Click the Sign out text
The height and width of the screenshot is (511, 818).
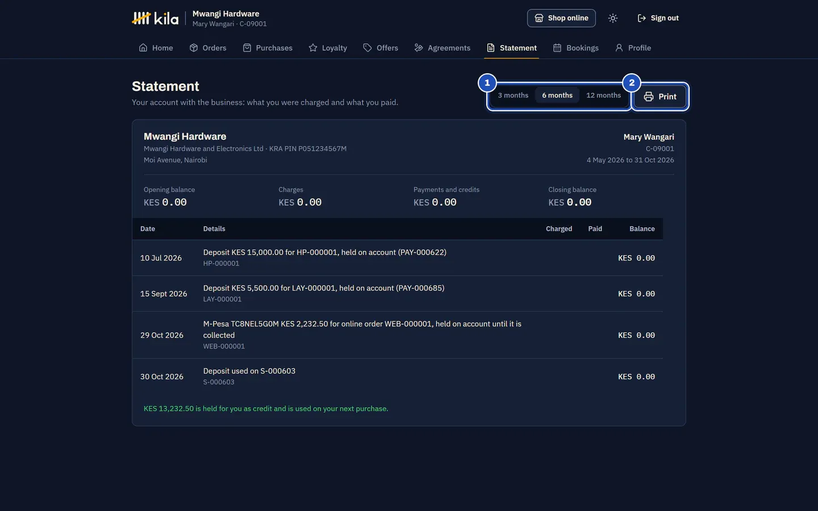(665, 18)
